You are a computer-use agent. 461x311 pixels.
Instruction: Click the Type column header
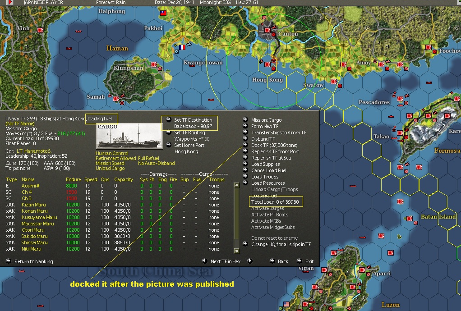pos(11,179)
